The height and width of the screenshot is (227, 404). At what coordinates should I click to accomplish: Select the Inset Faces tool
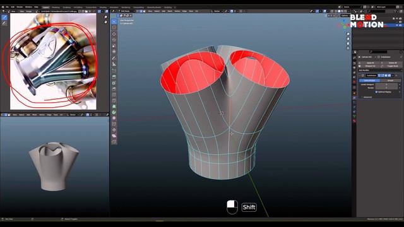coord(114,83)
